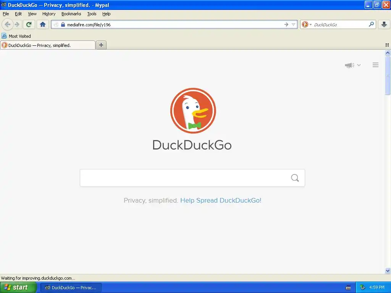
Task: Open the Windows start menu
Action: click(18, 288)
